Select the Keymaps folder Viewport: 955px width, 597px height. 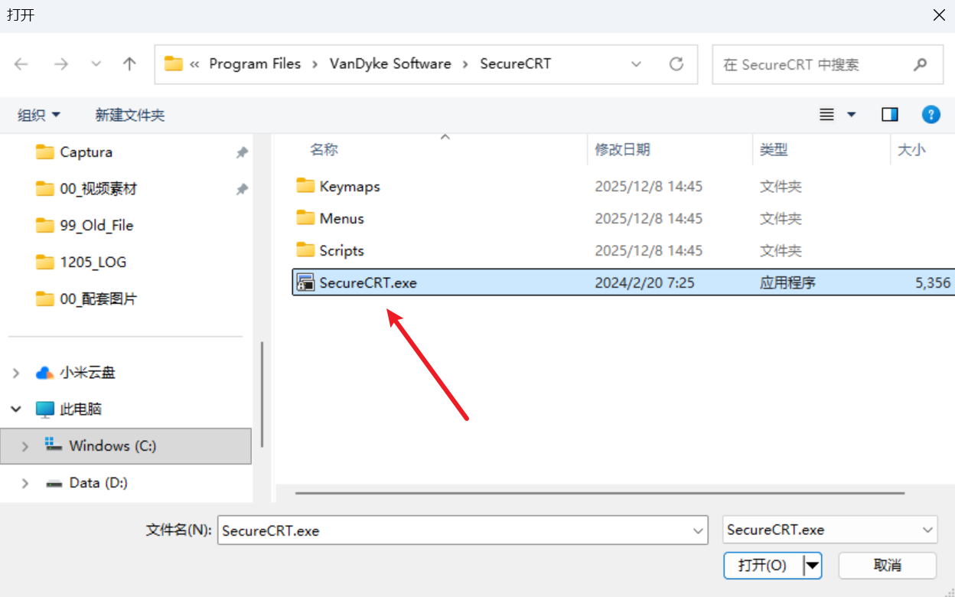click(350, 186)
